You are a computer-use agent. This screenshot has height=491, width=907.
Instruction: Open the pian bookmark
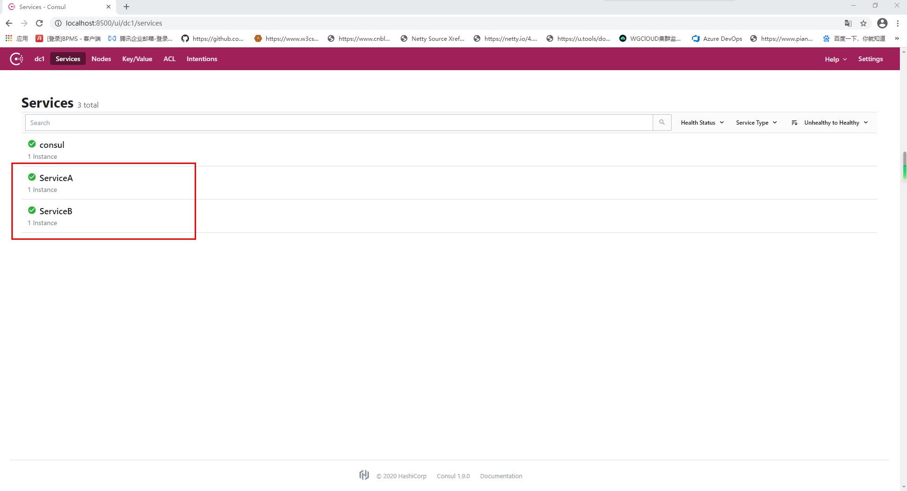(781, 38)
